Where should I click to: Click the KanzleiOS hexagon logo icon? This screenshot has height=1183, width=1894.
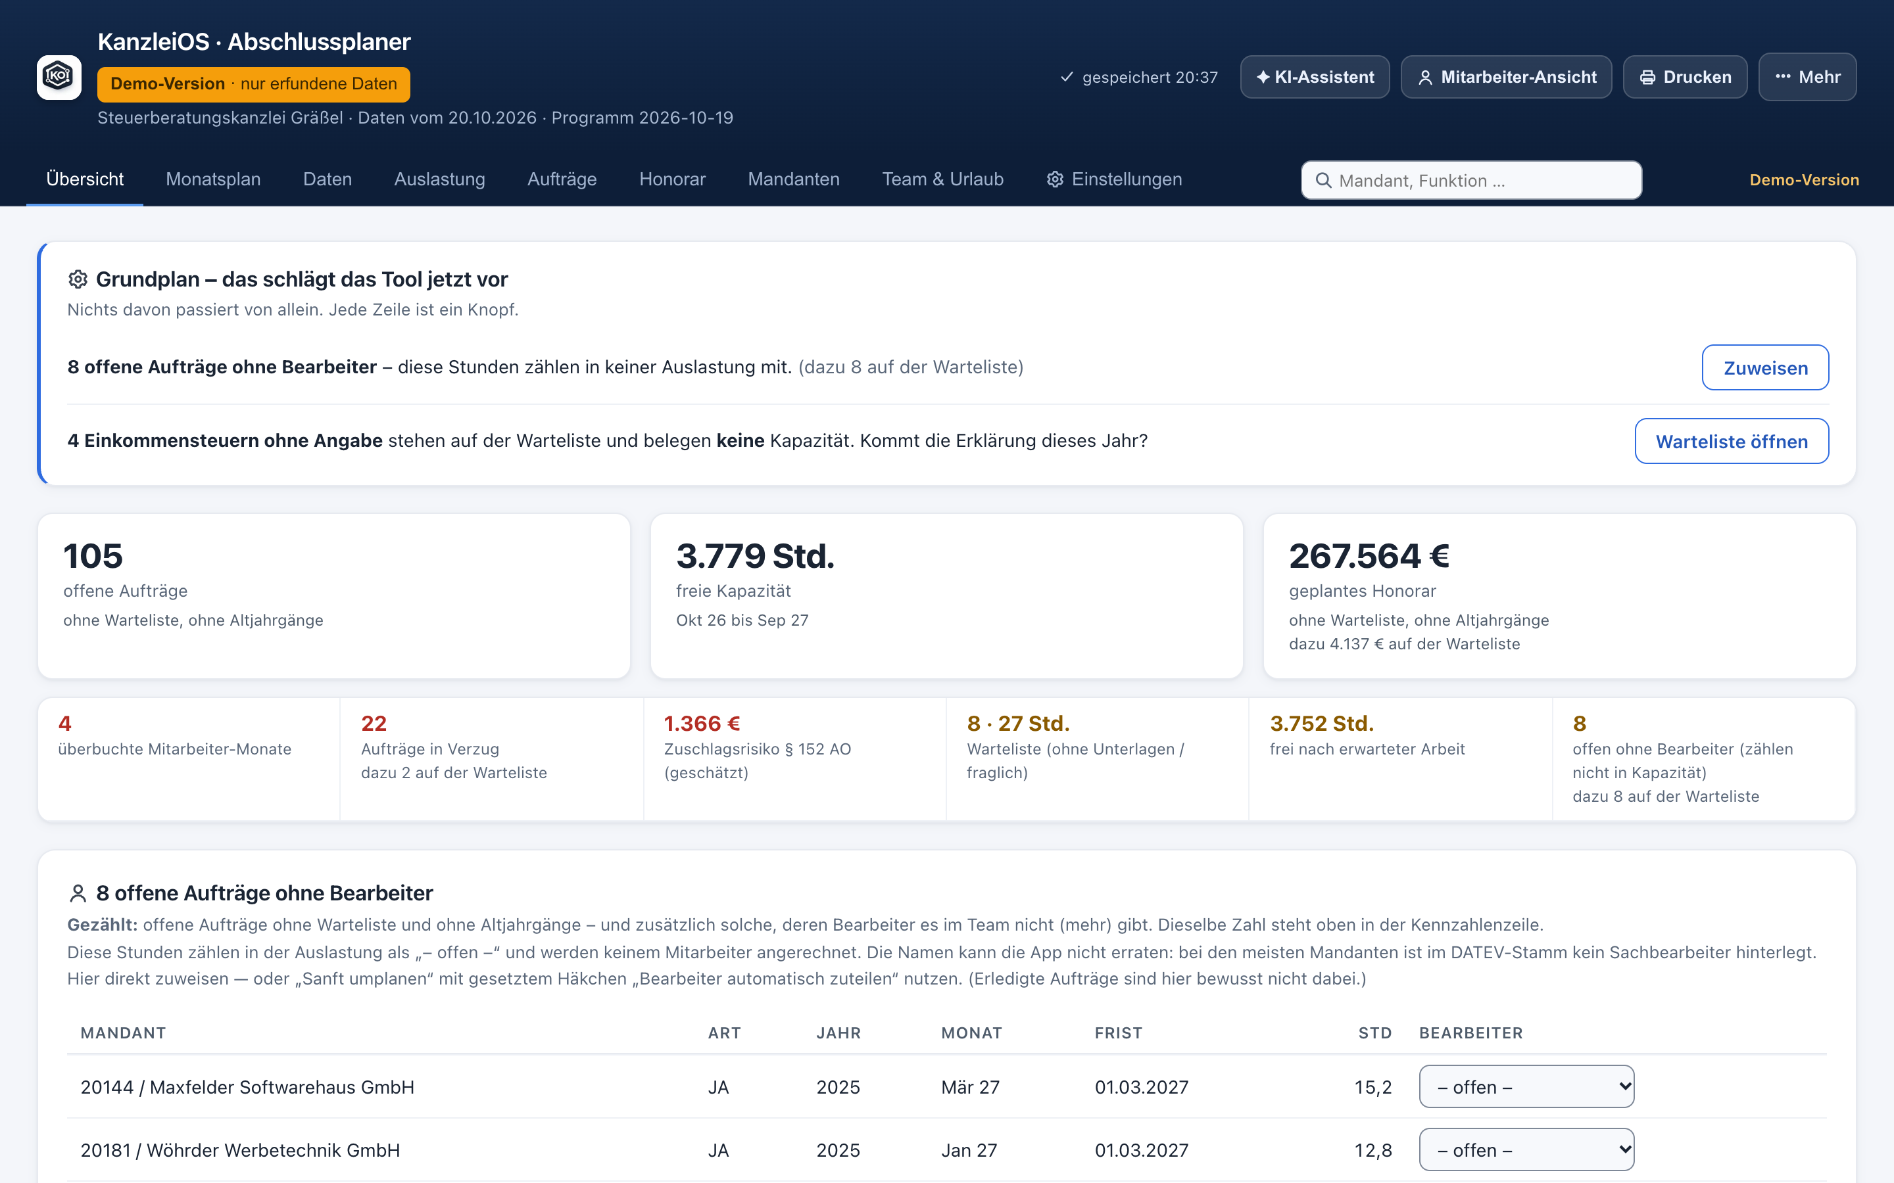click(59, 77)
